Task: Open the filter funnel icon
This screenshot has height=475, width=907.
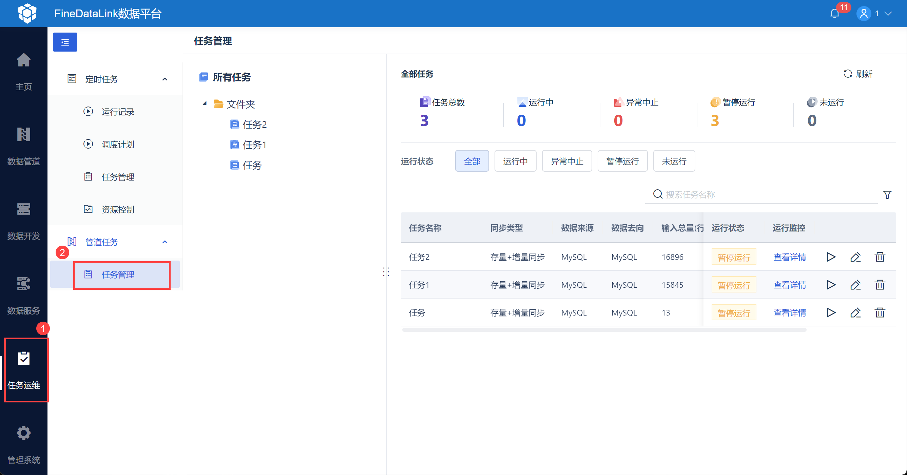Action: click(887, 195)
